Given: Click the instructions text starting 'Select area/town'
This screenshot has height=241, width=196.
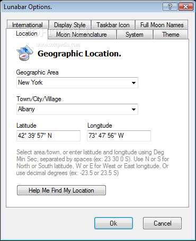Looking at the screenshot, I should (x=93, y=162).
